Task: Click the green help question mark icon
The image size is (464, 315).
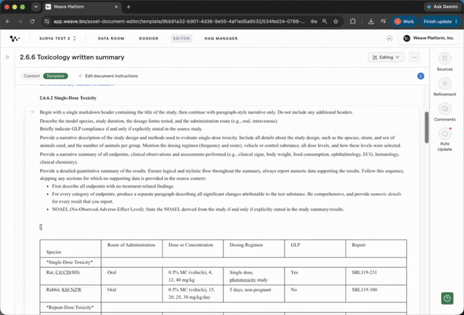Action: [x=447, y=298]
